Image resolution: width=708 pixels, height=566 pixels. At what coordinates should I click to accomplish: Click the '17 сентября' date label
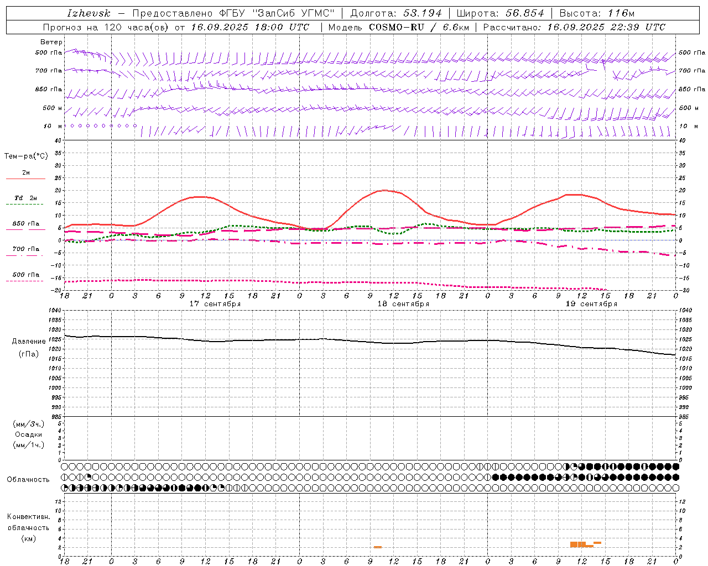(215, 304)
